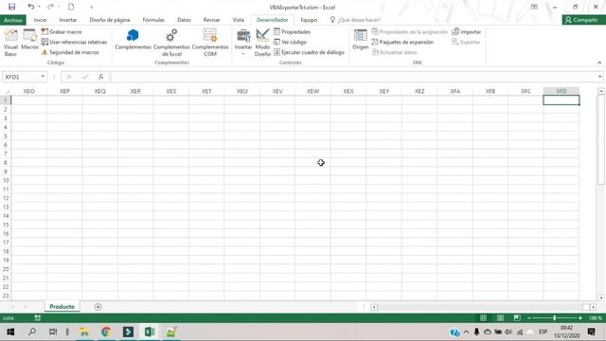Screen dimensions: 606x341
Task: Open the undo history dropdown arrow
Action: pyautogui.click(x=40, y=7)
